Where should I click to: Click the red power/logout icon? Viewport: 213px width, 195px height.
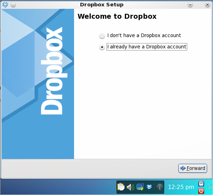(x=201, y=191)
